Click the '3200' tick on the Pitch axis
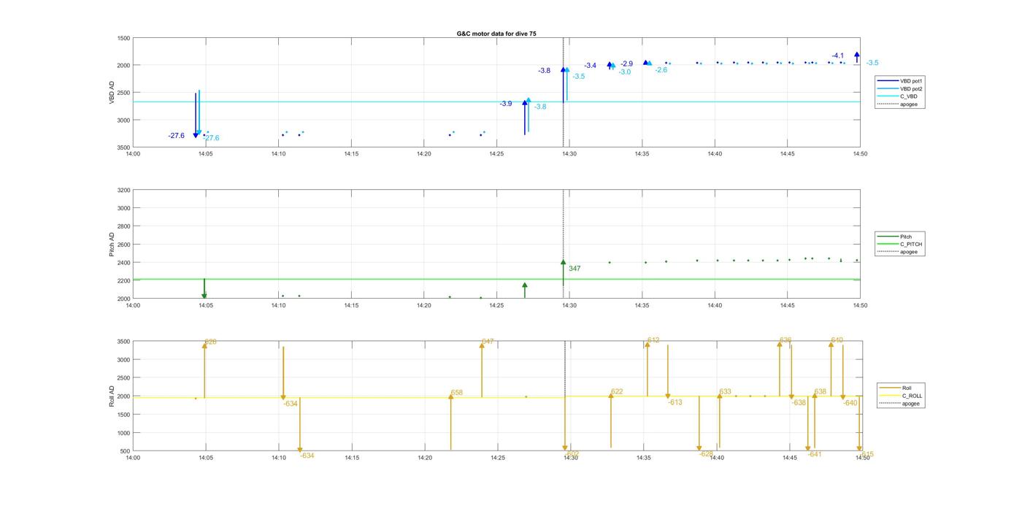1022x506 pixels. tap(122, 190)
